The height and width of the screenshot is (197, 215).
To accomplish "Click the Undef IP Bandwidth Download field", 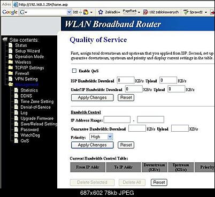I will 134,89.
